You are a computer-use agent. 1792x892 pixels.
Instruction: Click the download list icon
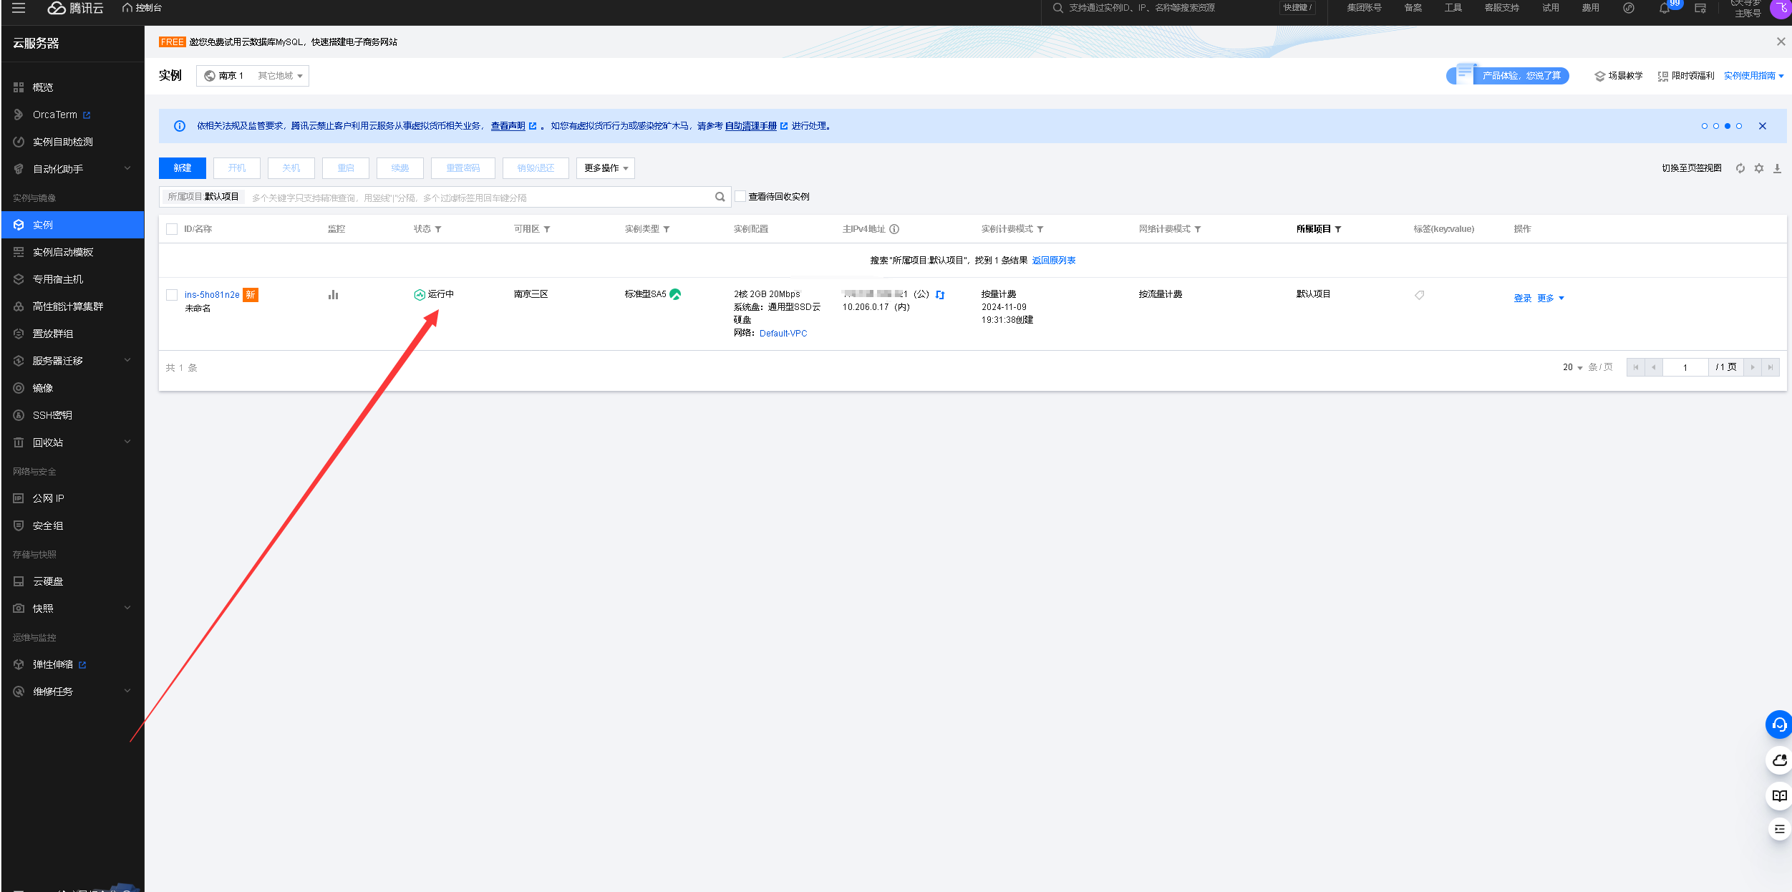click(1777, 168)
